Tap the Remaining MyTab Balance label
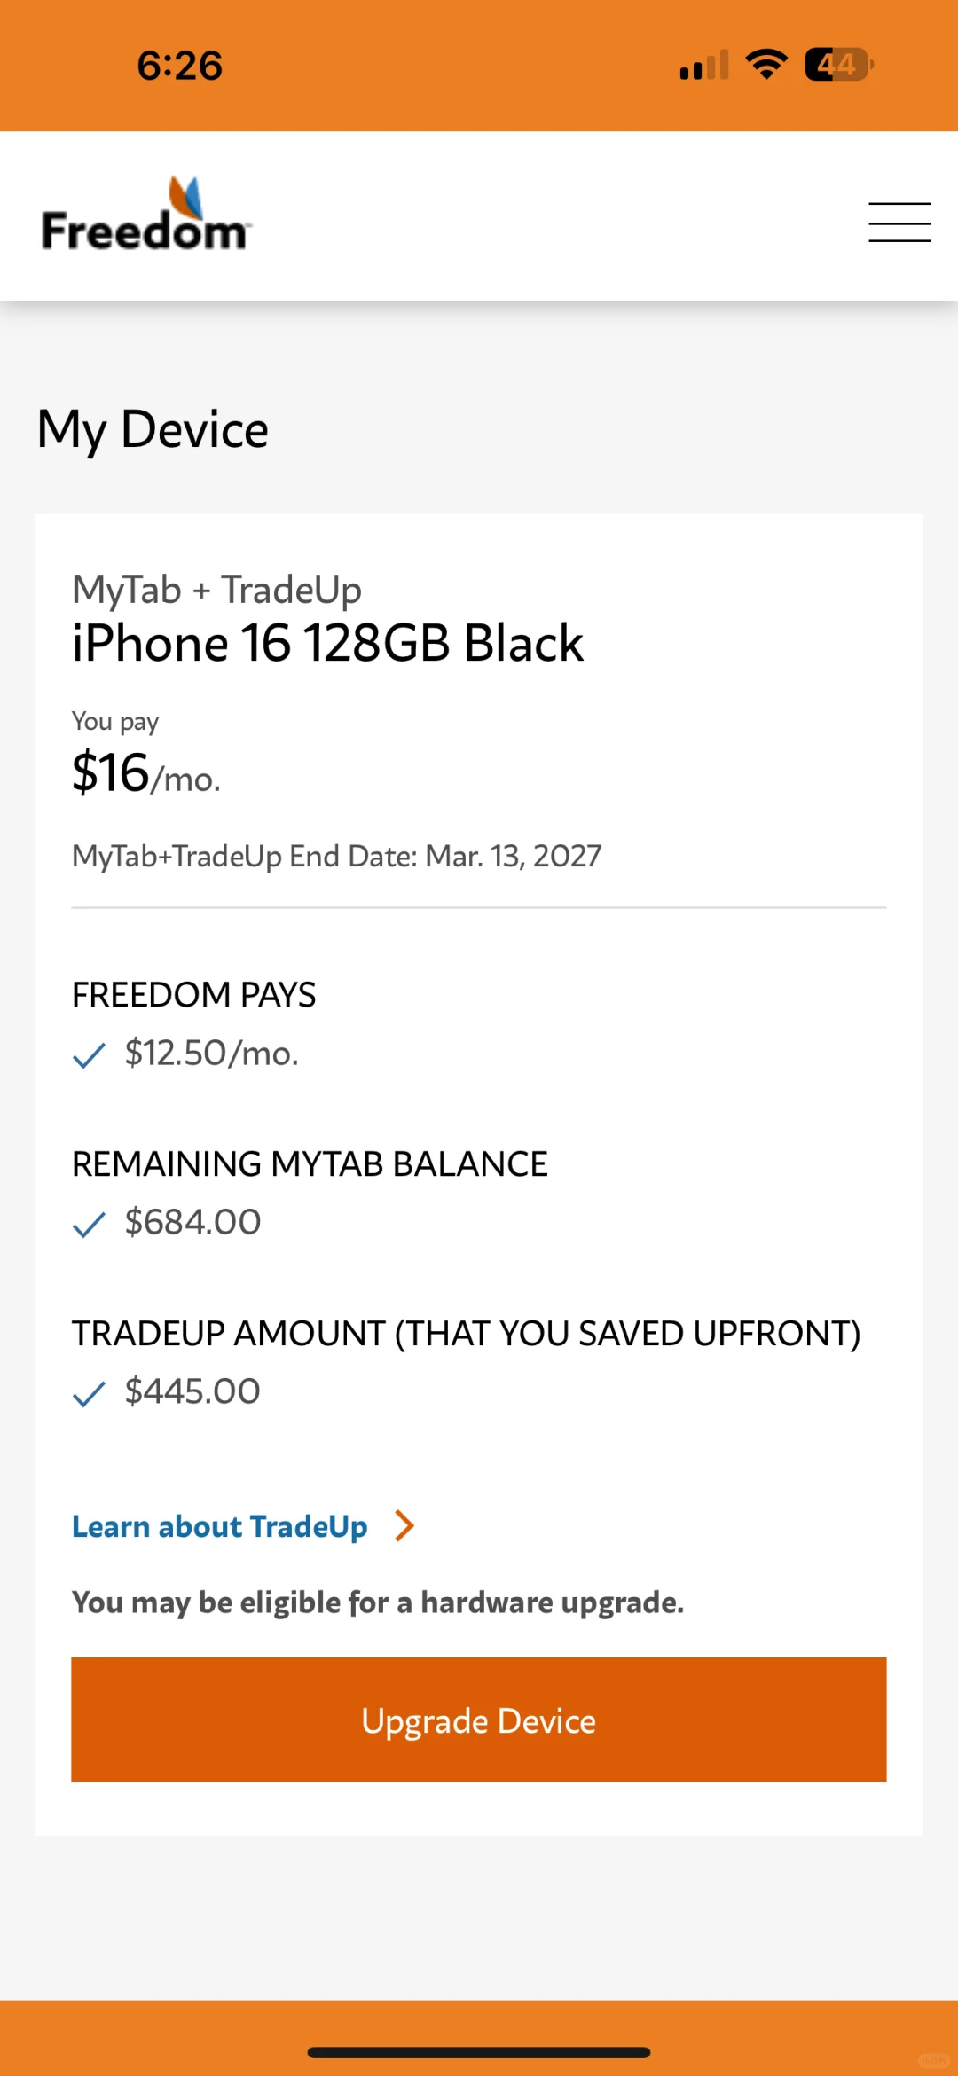The width and height of the screenshot is (958, 2076). [310, 1164]
